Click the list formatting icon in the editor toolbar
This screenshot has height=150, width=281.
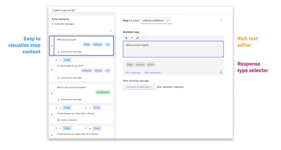(x=143, y=38)
